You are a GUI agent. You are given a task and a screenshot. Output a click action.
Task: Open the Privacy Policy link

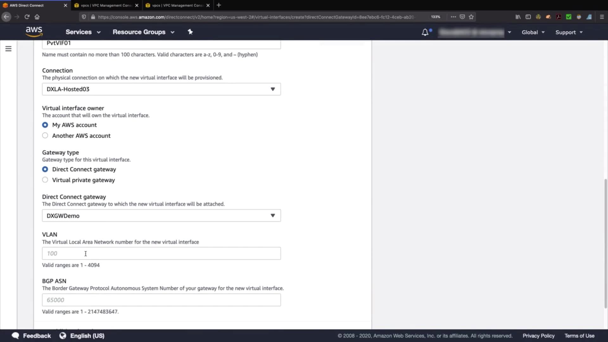pos(538,336)
